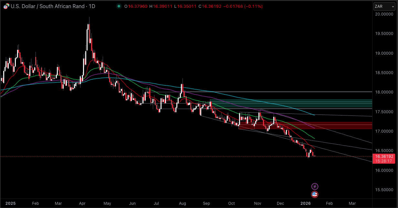Screen dimensions: 398x208
Task: Click the 20.00000 price scale label
Action: click(384, 14)
